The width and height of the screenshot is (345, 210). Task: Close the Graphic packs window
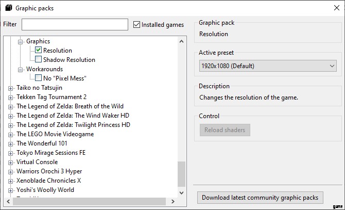coord(336,8)
